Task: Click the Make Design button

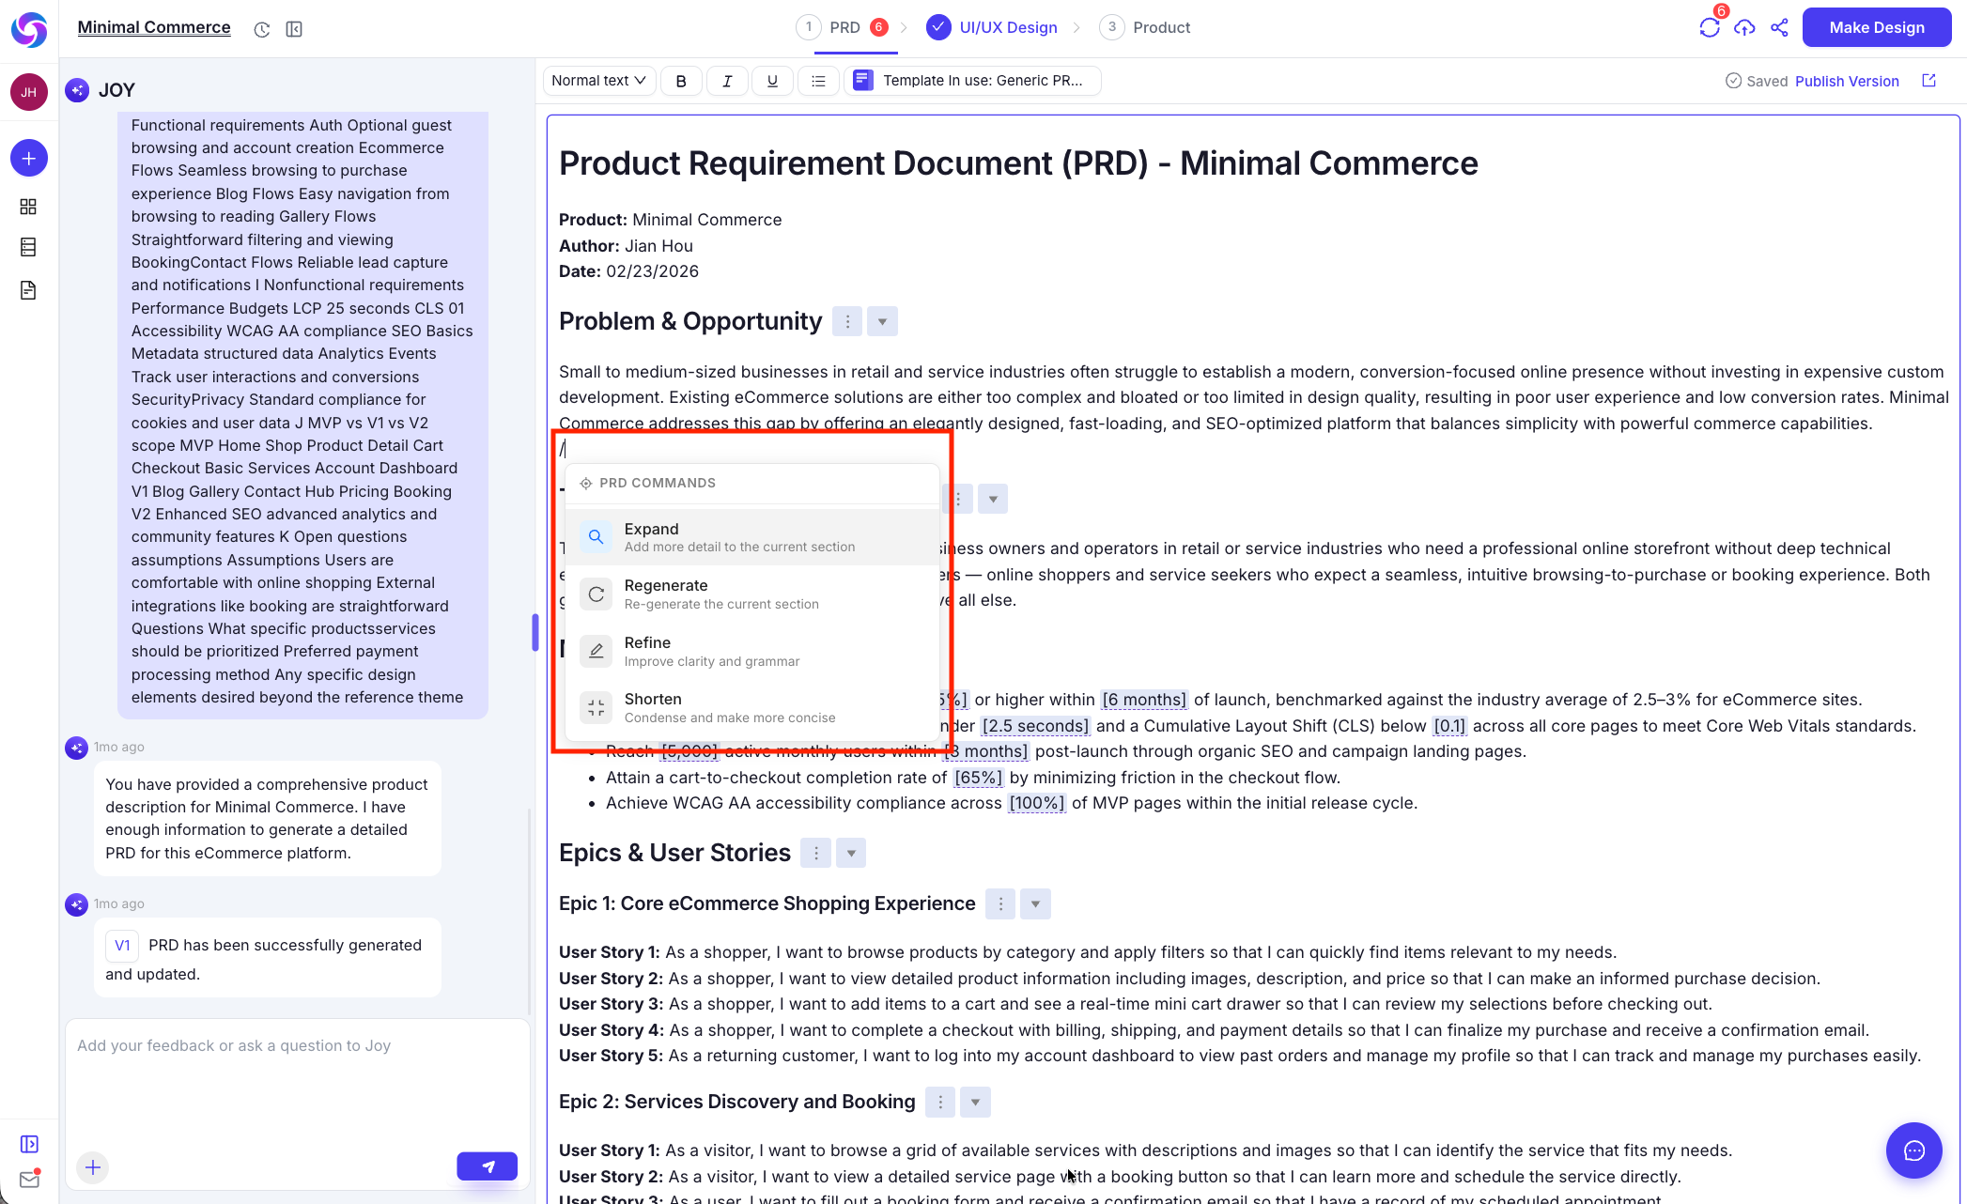Action: point(1876,27)
